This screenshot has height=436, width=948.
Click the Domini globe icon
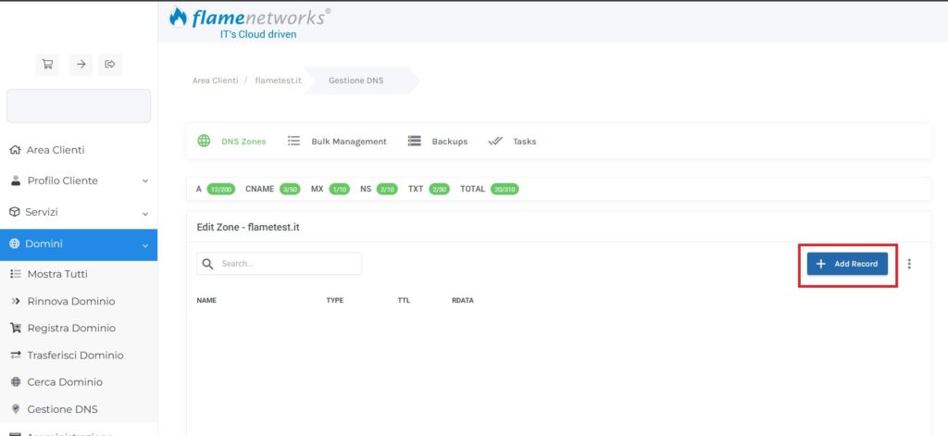(x=15, y=243)
